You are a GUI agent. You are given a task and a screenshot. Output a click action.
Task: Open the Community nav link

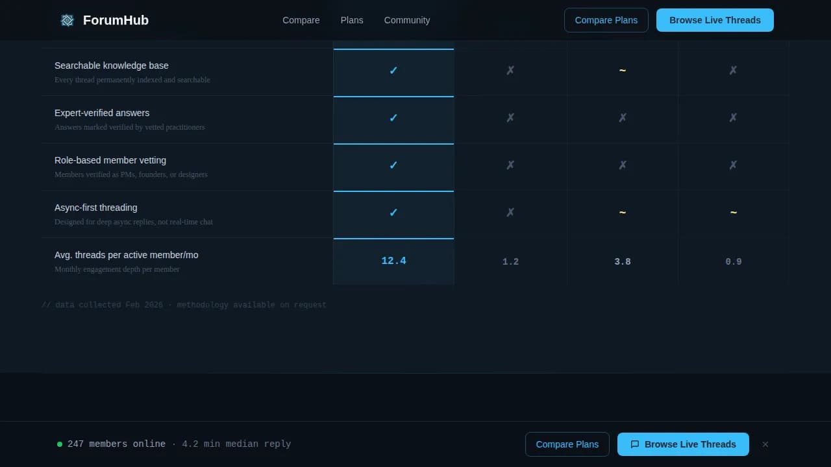coord(407,20)
